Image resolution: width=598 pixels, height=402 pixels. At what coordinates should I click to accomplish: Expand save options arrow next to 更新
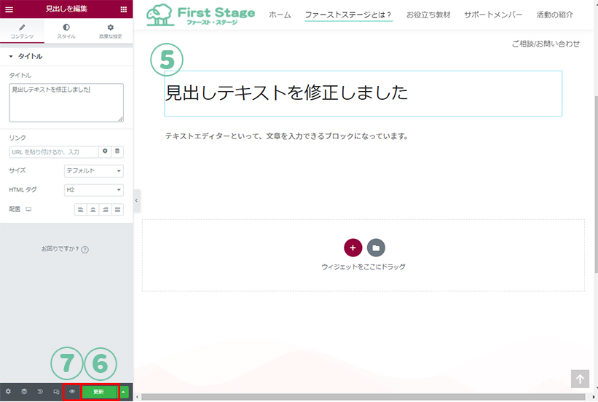click(124, 392)
